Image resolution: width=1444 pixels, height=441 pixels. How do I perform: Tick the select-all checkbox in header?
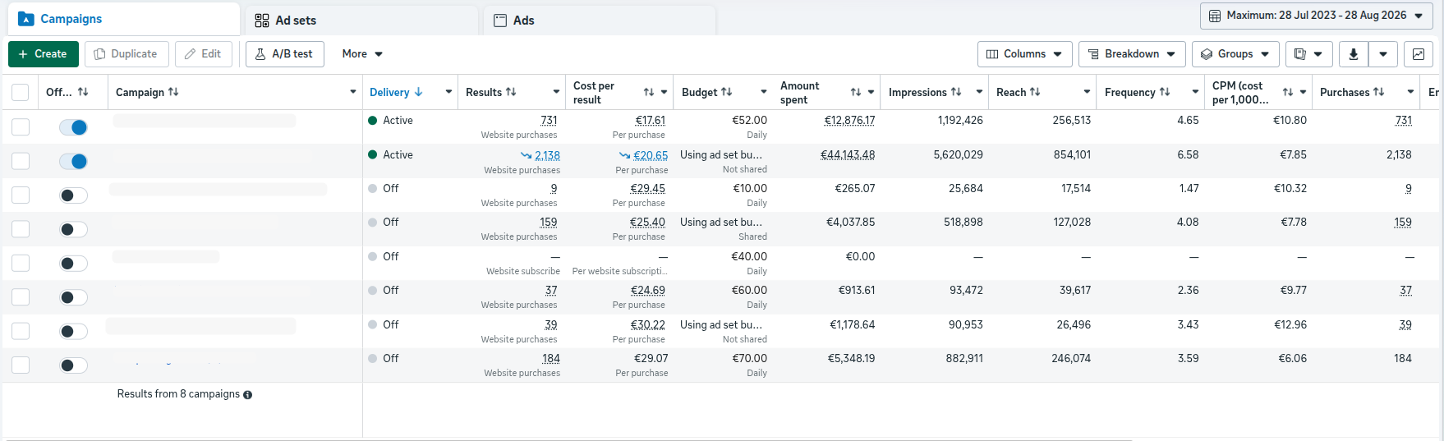click(21, 93)
